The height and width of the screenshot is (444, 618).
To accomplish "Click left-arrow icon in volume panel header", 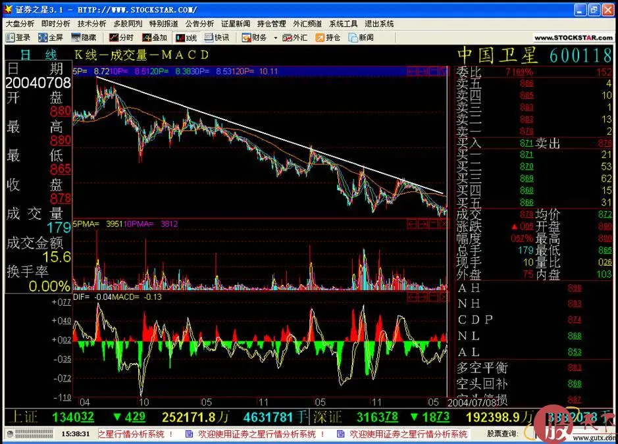I will click(412, 224).
